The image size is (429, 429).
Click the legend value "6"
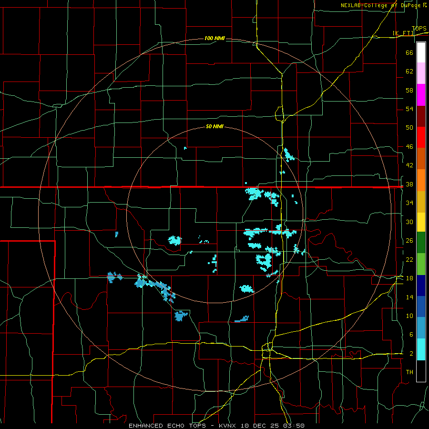(x=411, y=335)
